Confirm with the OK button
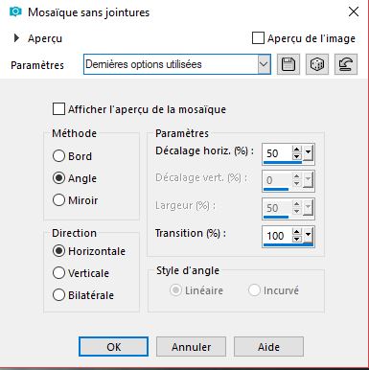Viewport: 369px width, 370px height. [x=113, y=347]
